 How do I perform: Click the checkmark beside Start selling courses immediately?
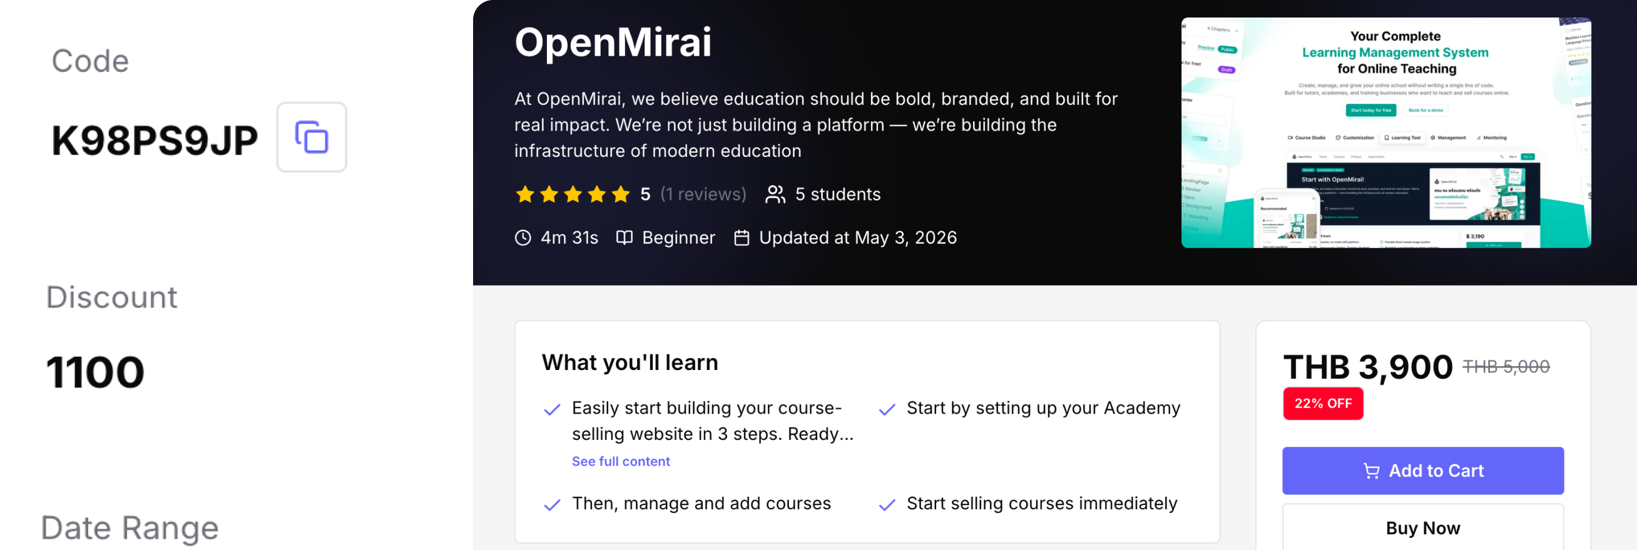[887, 505]
